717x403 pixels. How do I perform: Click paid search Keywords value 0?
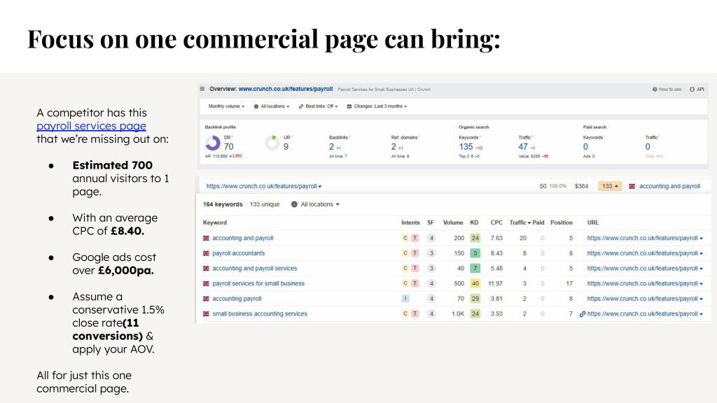(585, 147)
